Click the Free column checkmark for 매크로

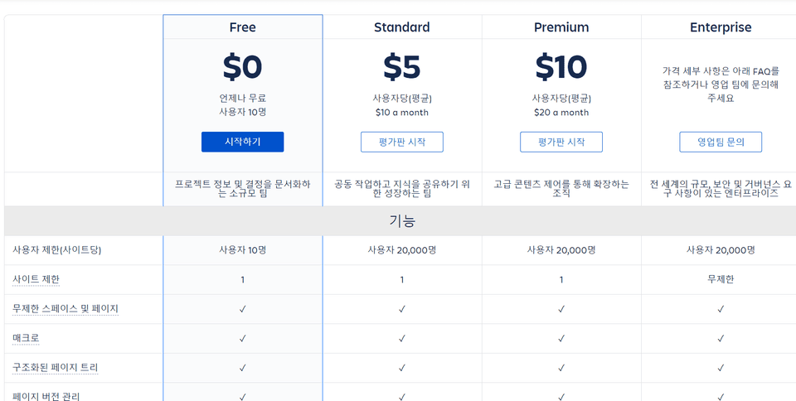[x=242, y=338]
